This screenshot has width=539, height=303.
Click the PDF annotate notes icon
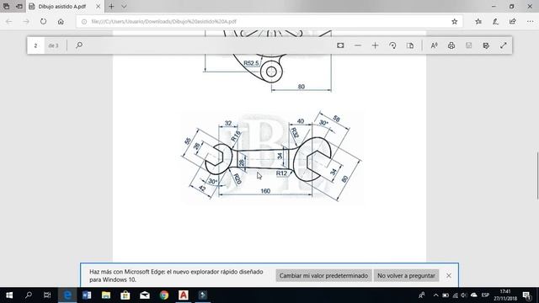486,45
